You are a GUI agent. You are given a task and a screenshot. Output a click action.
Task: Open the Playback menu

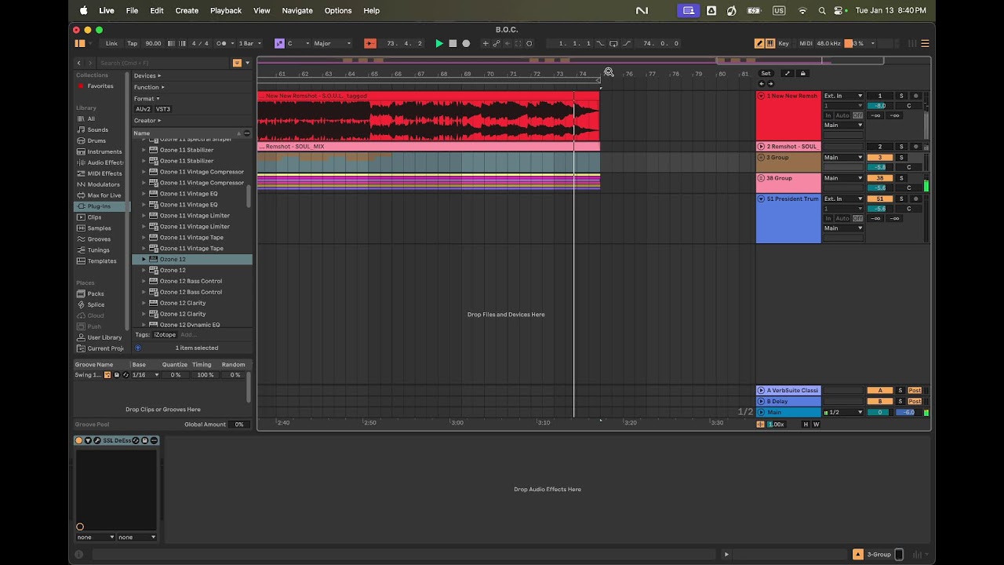226,10
